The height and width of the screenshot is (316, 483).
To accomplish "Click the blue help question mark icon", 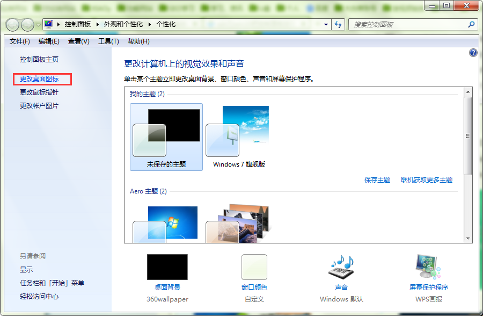I will [473, 53].
